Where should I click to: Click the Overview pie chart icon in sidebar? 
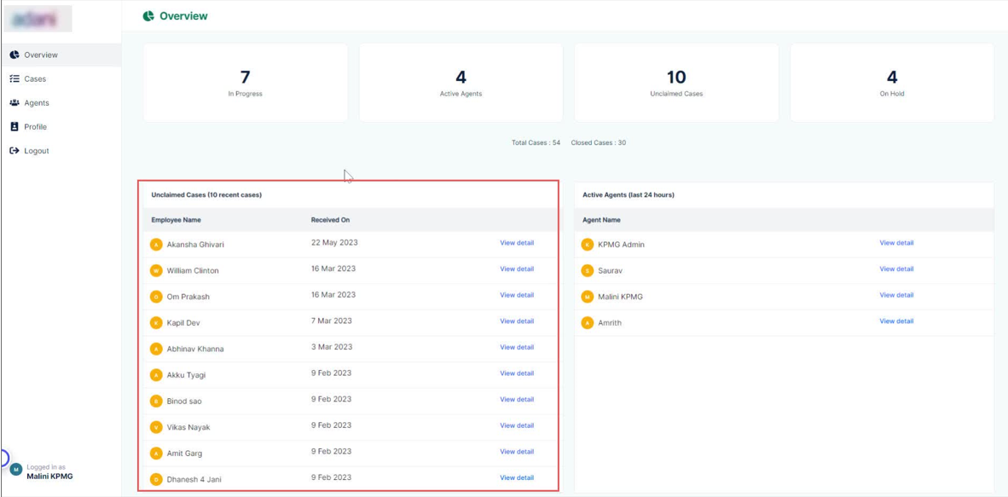(14, 55)
